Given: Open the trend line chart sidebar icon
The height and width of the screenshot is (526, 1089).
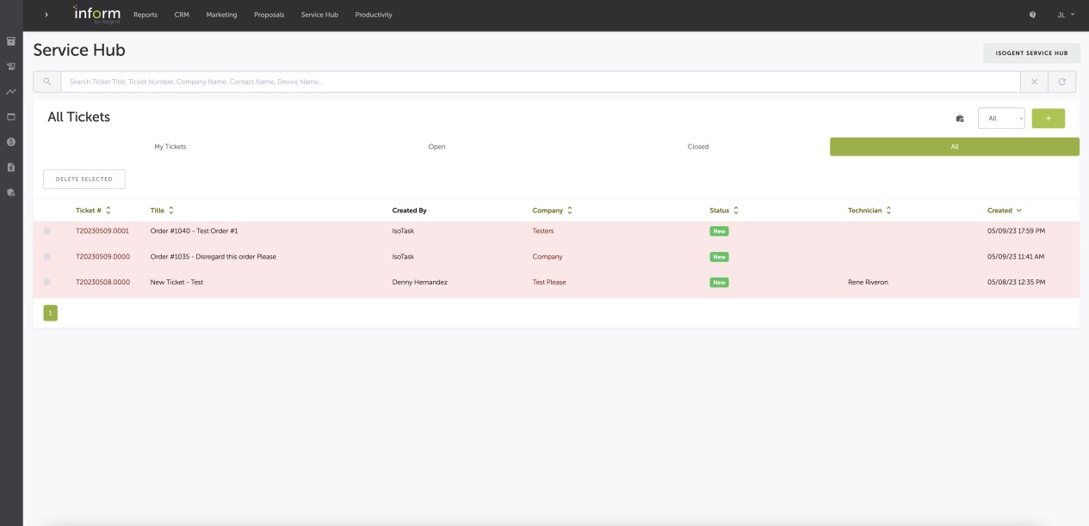Looking at the screenshot, I should 11,91.
